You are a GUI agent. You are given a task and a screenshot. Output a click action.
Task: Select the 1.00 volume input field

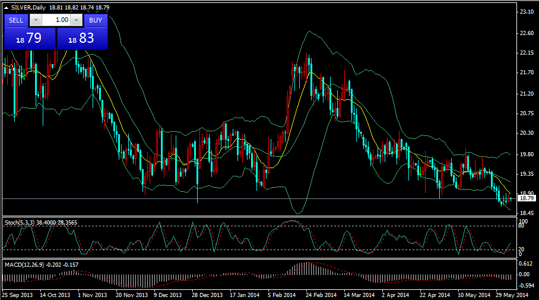[56, 20]
